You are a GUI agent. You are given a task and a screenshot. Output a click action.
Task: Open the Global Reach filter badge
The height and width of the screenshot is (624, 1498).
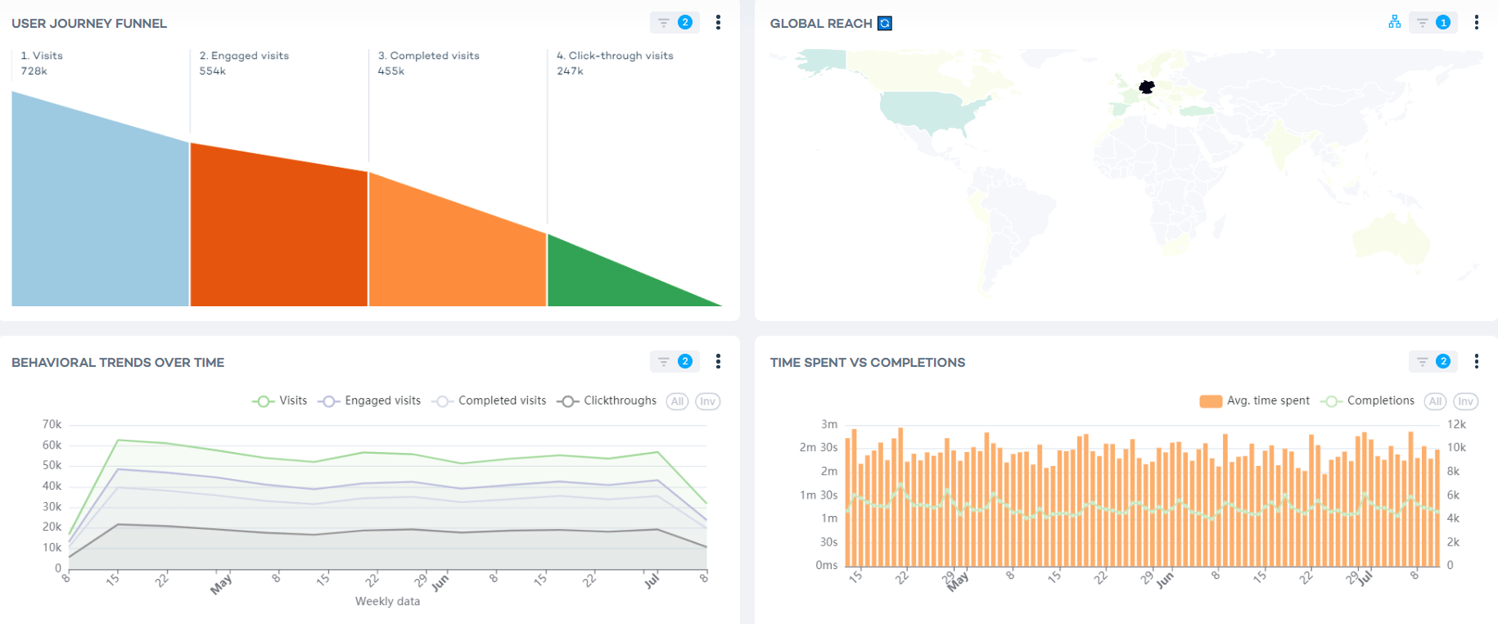[1433, 23]
